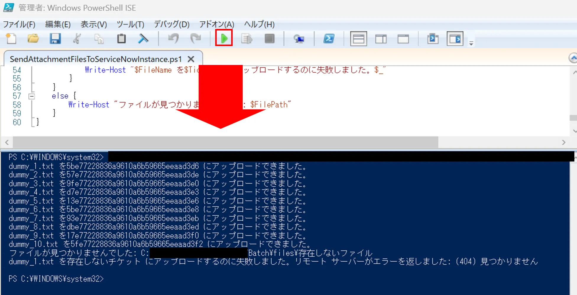
Task: Clear the console output pane
Action: [x=143, y=38]
